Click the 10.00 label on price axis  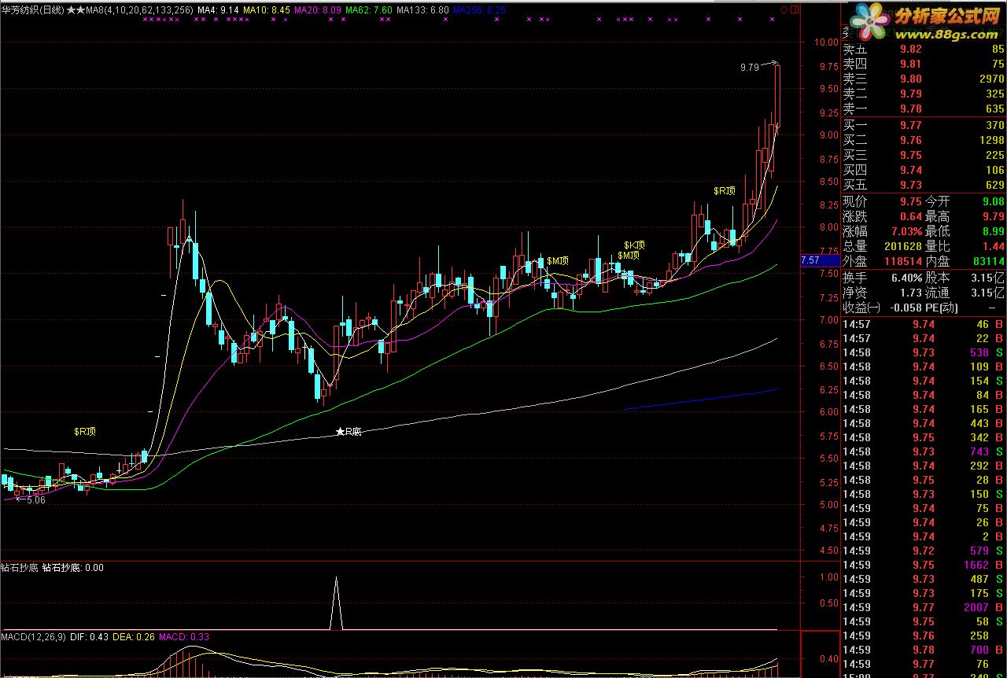[x=825, y=42]
